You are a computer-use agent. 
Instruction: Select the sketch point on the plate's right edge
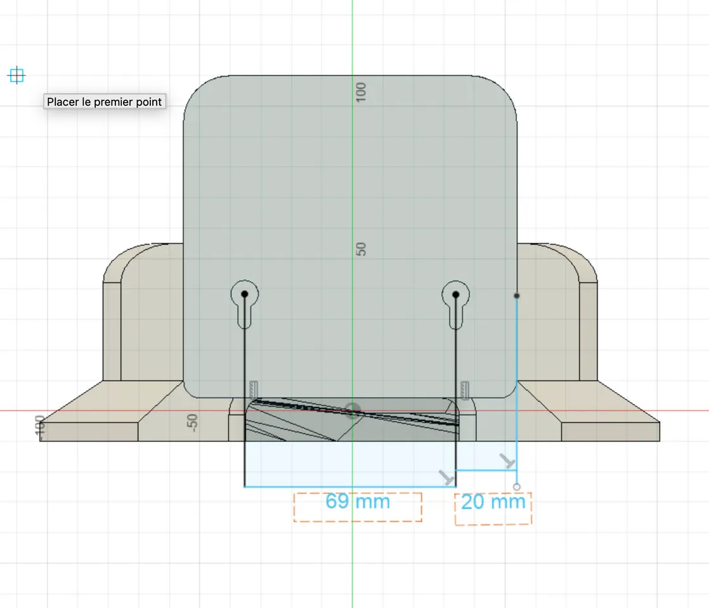pos(517,296)
